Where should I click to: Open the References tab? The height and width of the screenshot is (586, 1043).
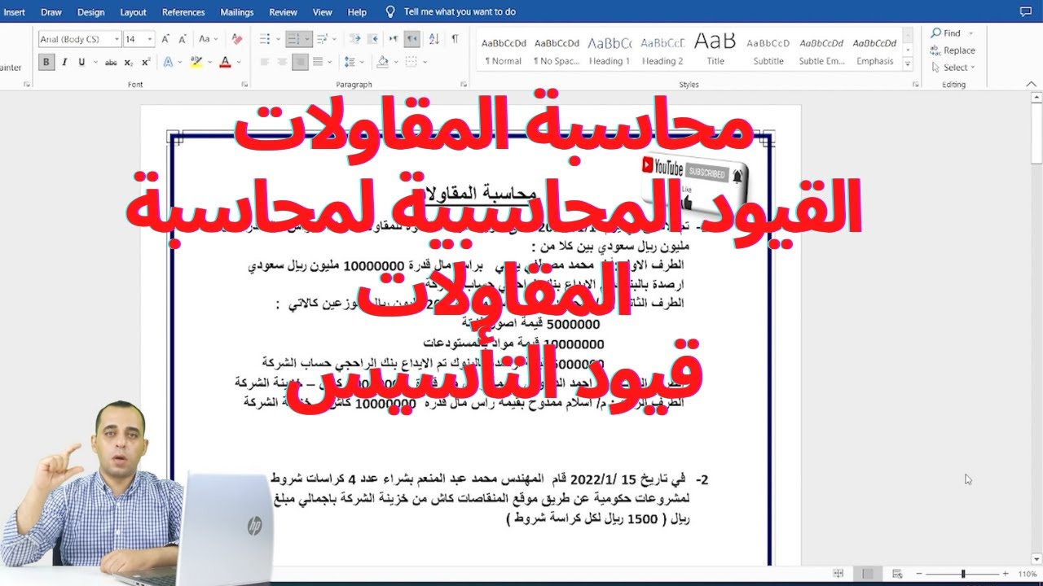(183, 12)
